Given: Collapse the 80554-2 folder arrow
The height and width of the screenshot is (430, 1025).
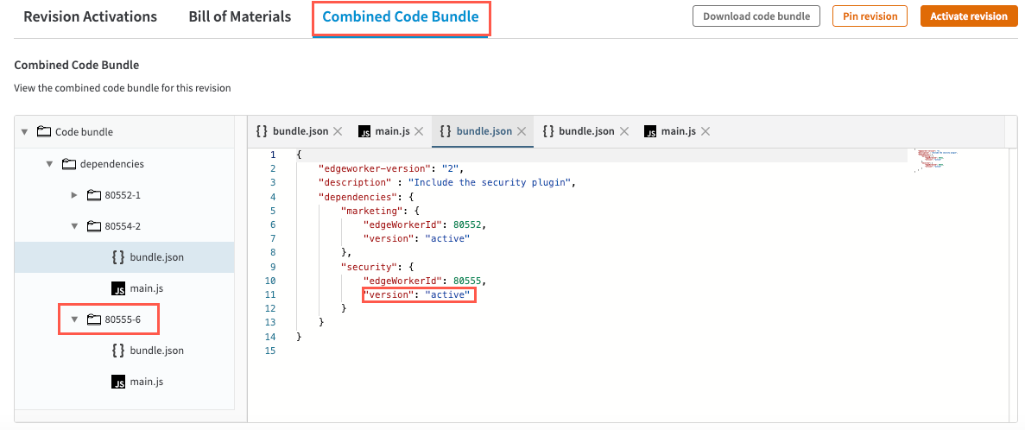Looking at the screenshot, I should [74, 226].
